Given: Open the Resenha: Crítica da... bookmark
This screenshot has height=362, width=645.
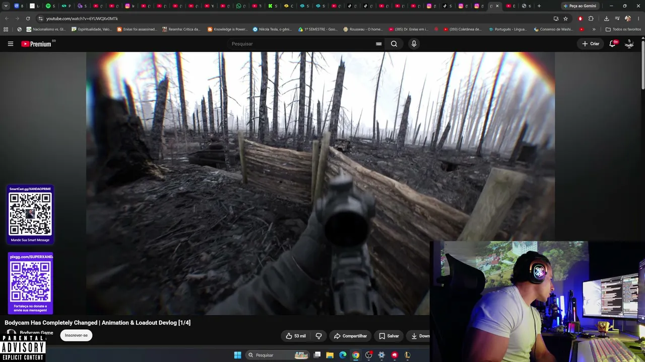Looking at the screenshot, I should click(182, 29).
